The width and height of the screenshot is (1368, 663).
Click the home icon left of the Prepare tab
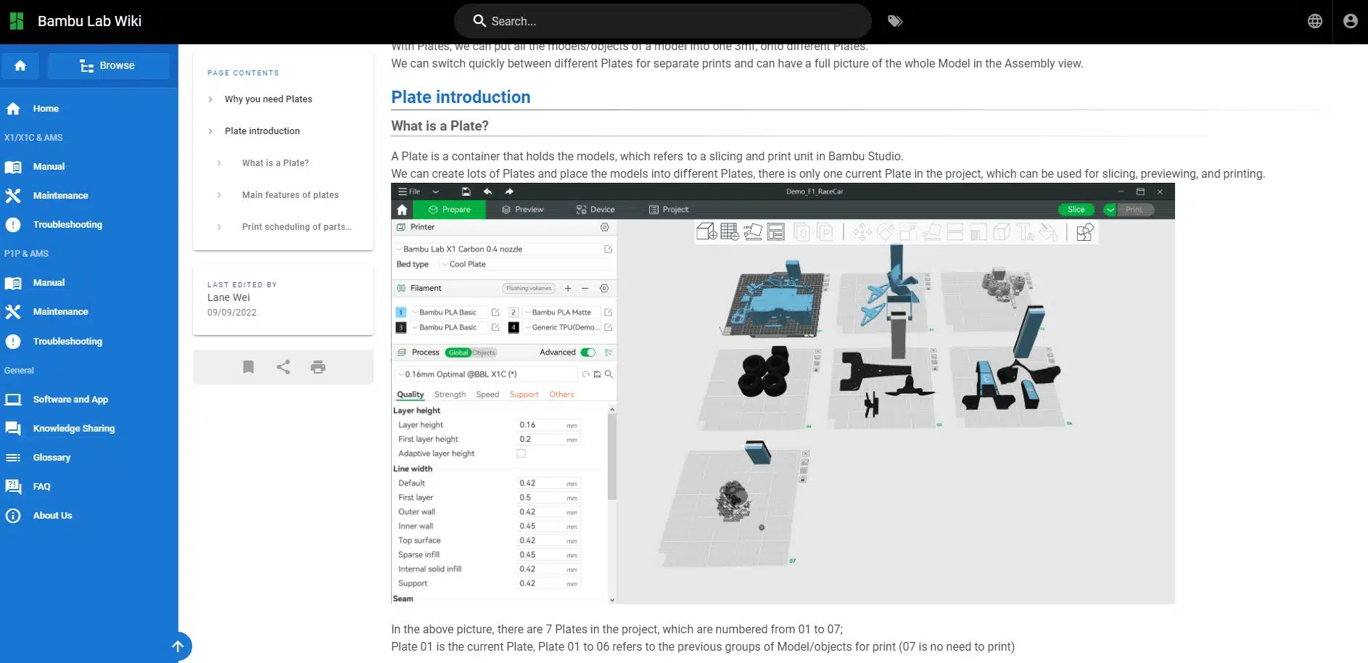(x=402, y=210)
